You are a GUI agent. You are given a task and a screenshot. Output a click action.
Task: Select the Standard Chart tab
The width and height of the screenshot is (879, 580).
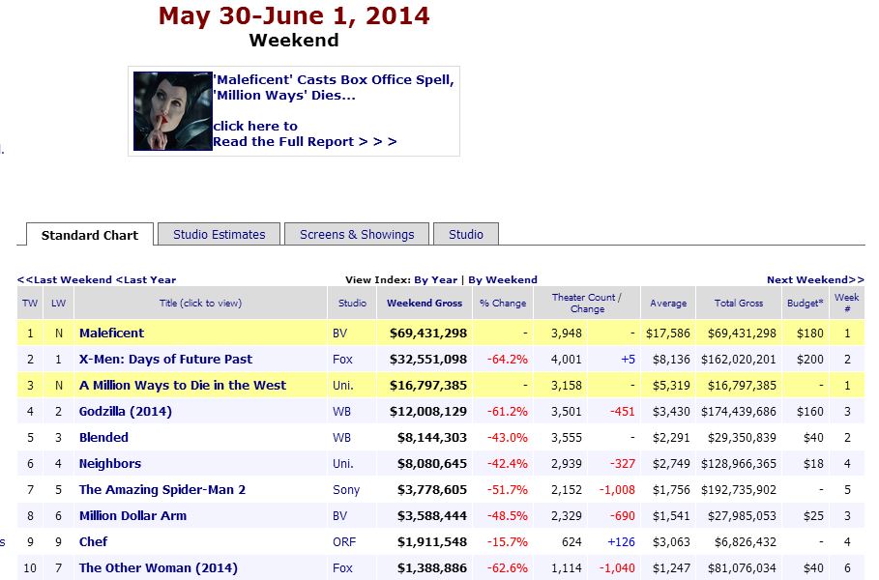pyautogui.click(x=90, y=235)
